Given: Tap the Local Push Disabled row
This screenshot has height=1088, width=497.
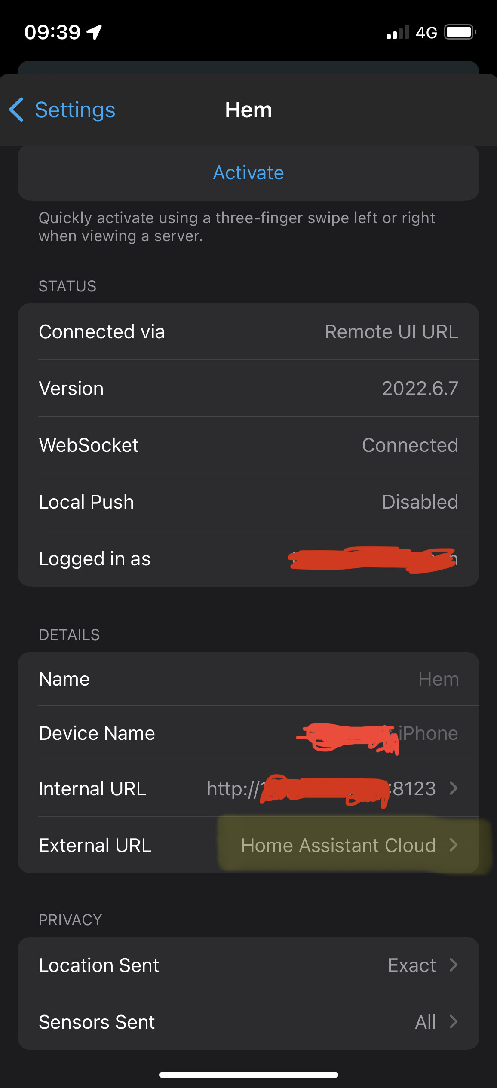Looking at the screenshot, I should point(248,502).
